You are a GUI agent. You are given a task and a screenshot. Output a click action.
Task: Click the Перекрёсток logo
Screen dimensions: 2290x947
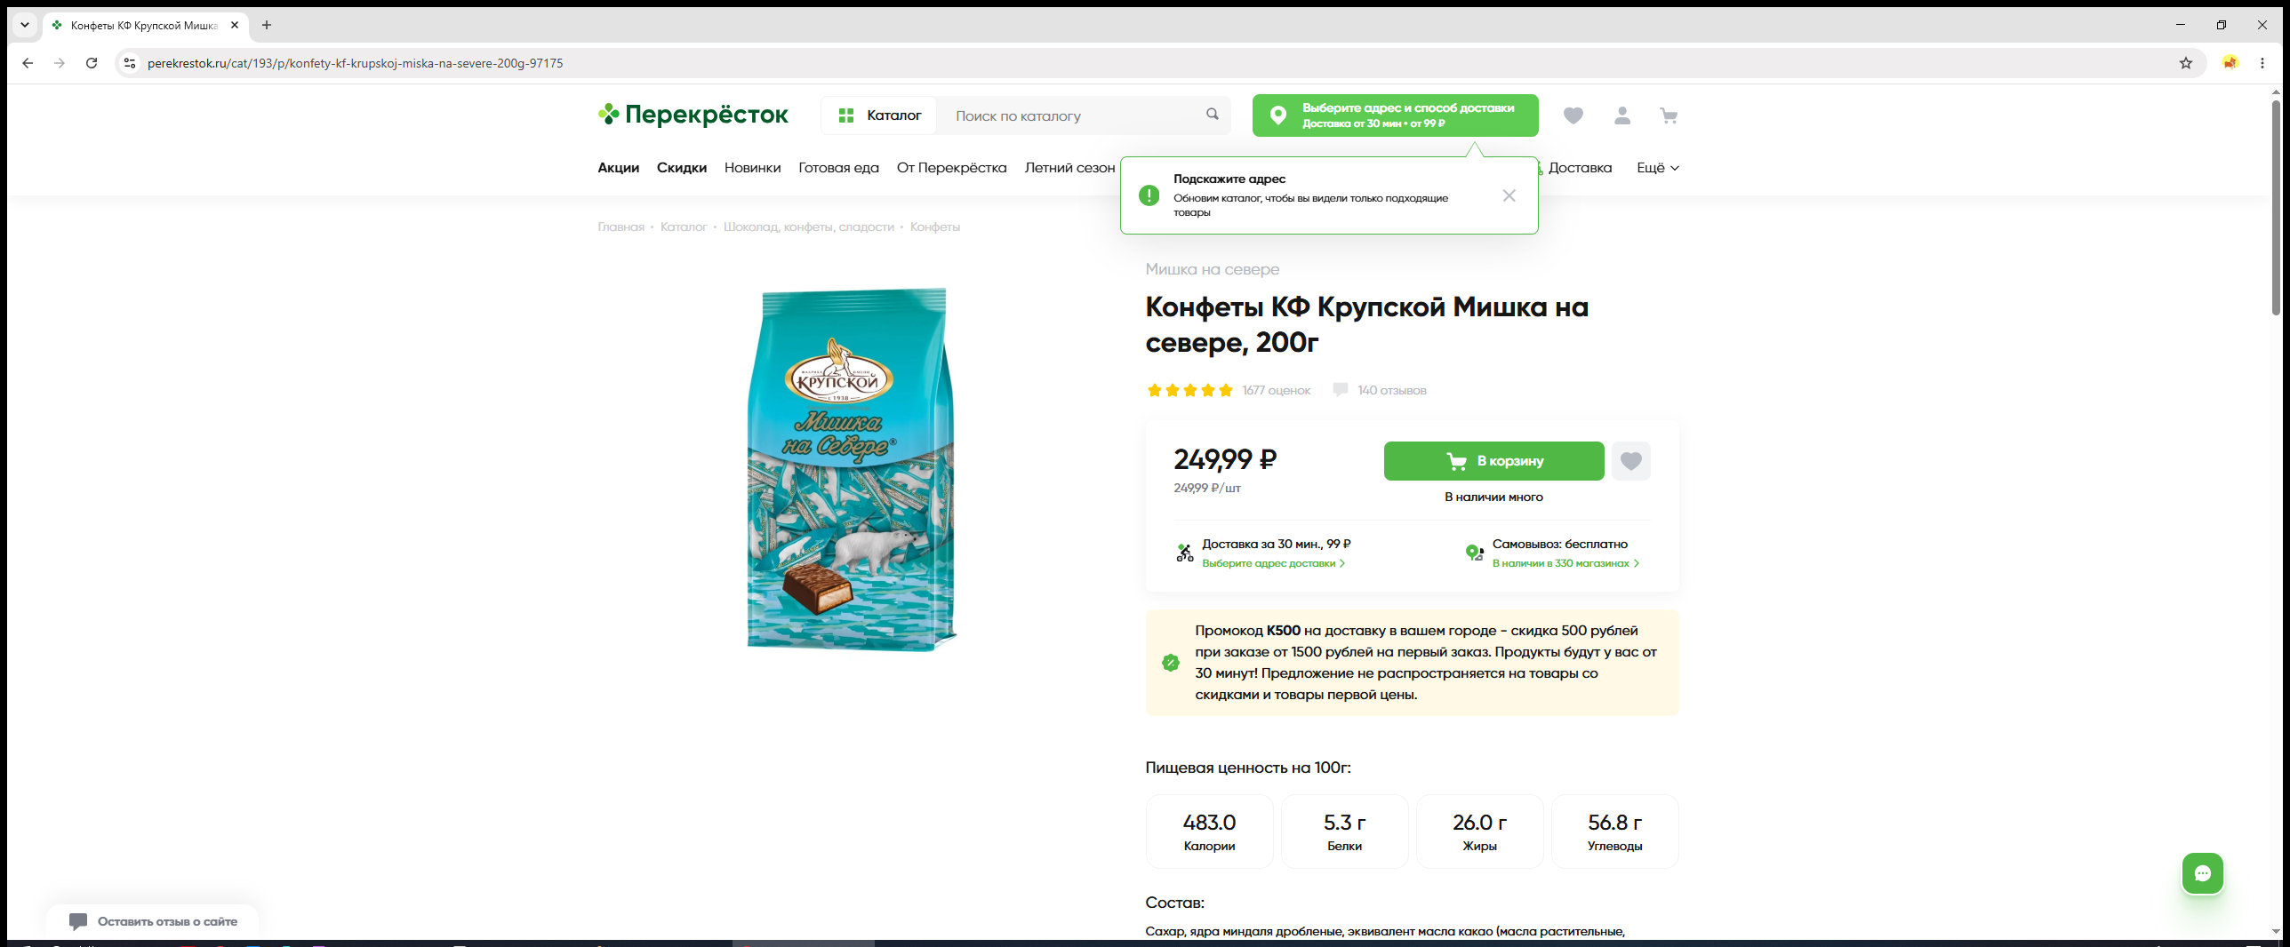click(x=693, y=115)
